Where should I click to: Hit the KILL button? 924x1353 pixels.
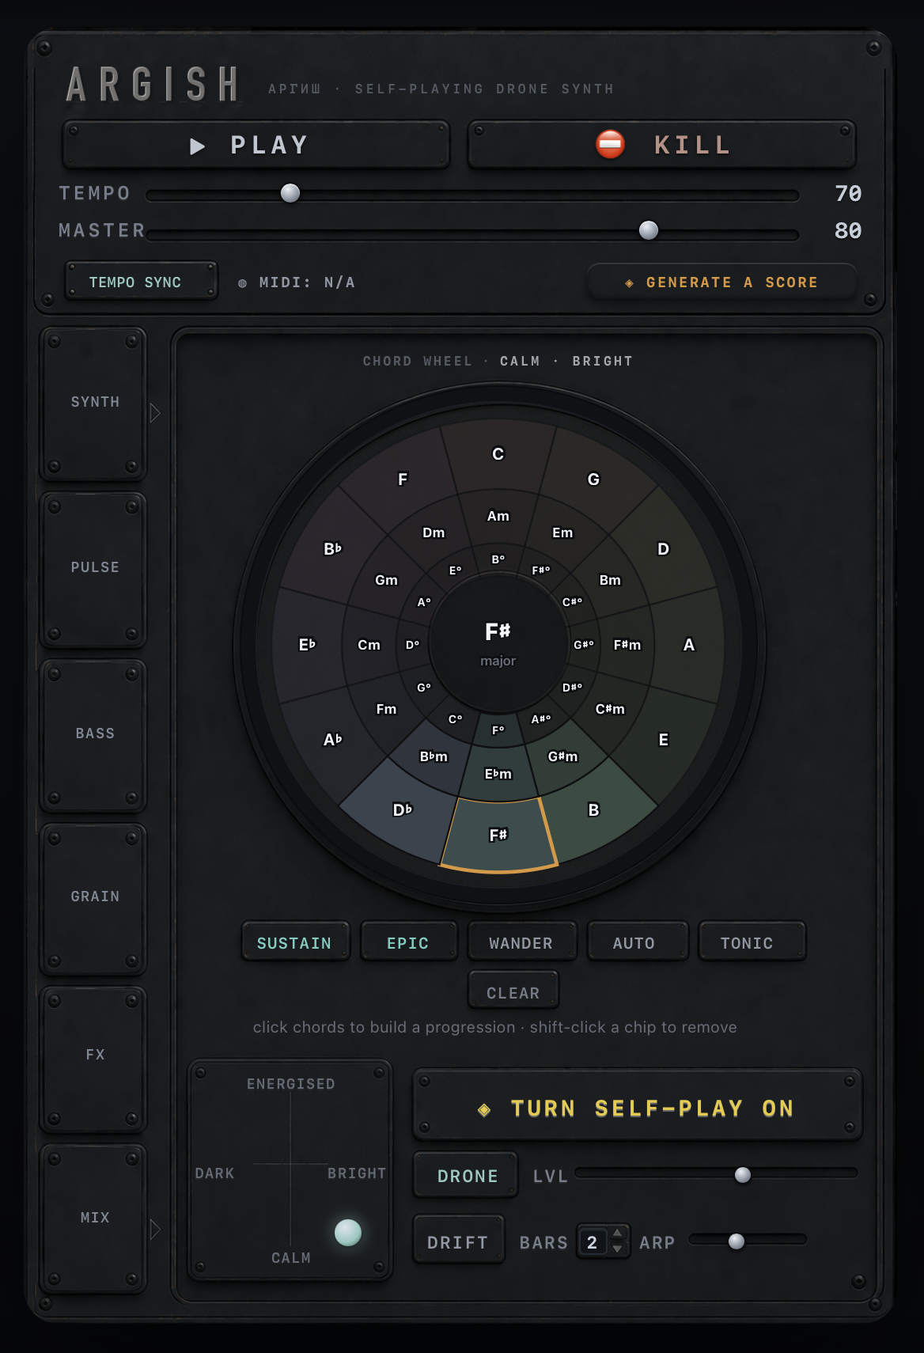(x=662, y=145)
